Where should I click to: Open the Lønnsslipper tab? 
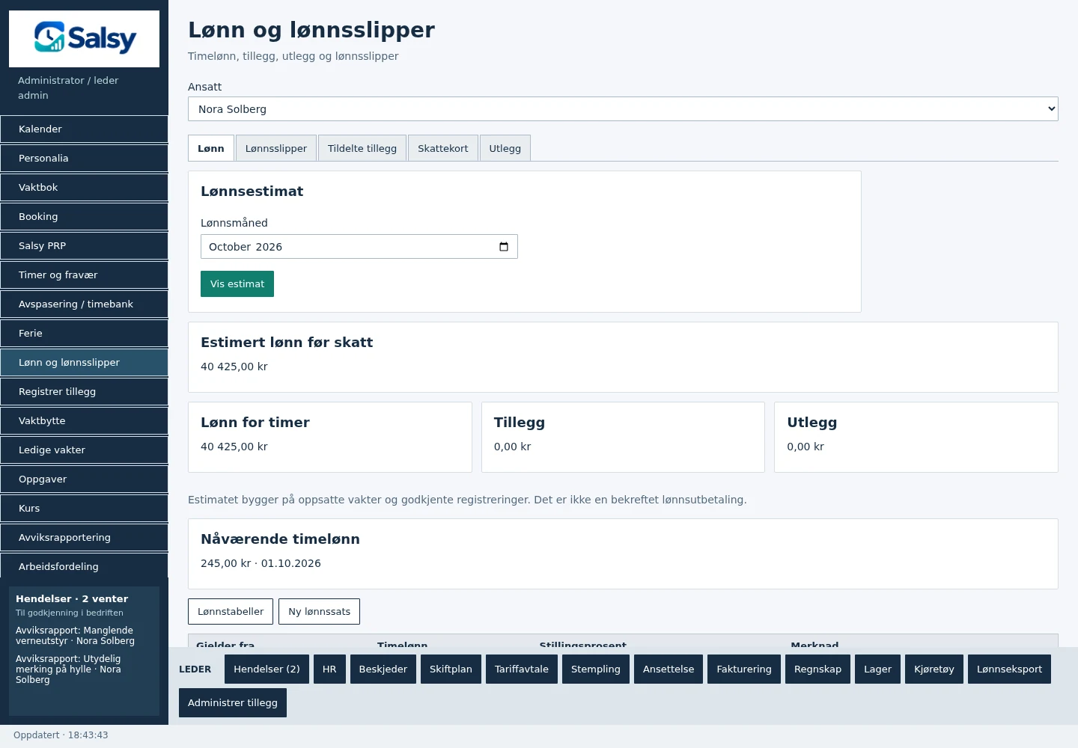[x=276, y=148]
